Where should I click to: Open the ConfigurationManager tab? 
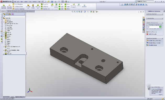coord(10,14)
